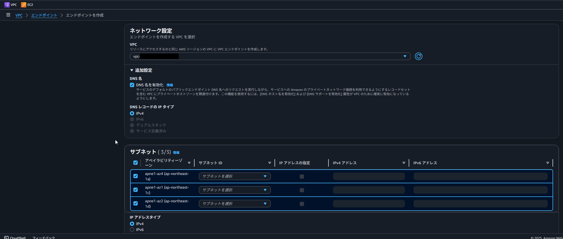
Task: Toggle DNS 名を有効化 checkbox
Action: point(132,85)
